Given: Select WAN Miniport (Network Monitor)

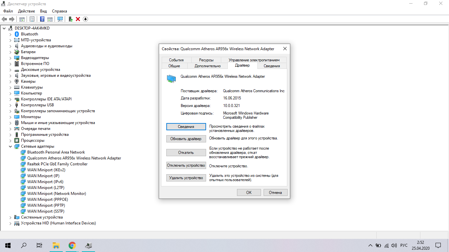Looking at the screenshot, I should click(57, 194).
